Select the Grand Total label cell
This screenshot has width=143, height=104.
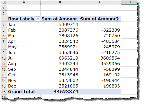(24, 92)
